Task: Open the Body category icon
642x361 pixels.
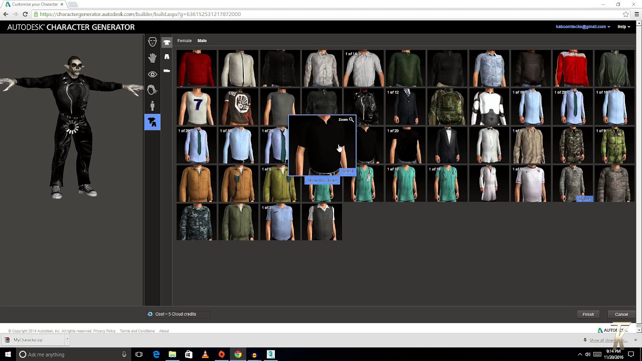Action: [152, 106]
